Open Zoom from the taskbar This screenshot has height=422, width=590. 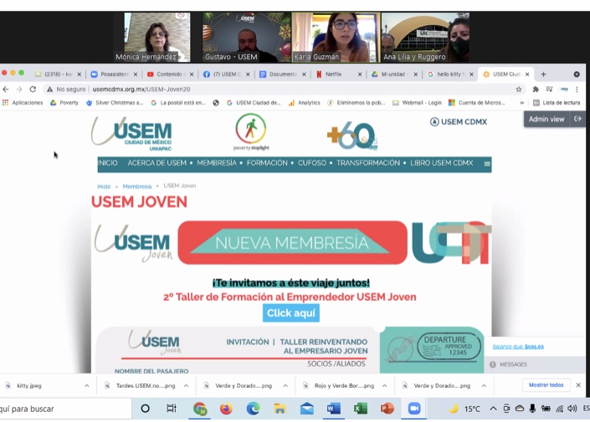414,409
